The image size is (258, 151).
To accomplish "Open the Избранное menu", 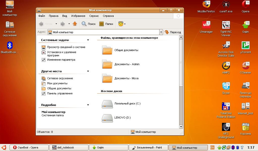I will [x=78, y=16].
